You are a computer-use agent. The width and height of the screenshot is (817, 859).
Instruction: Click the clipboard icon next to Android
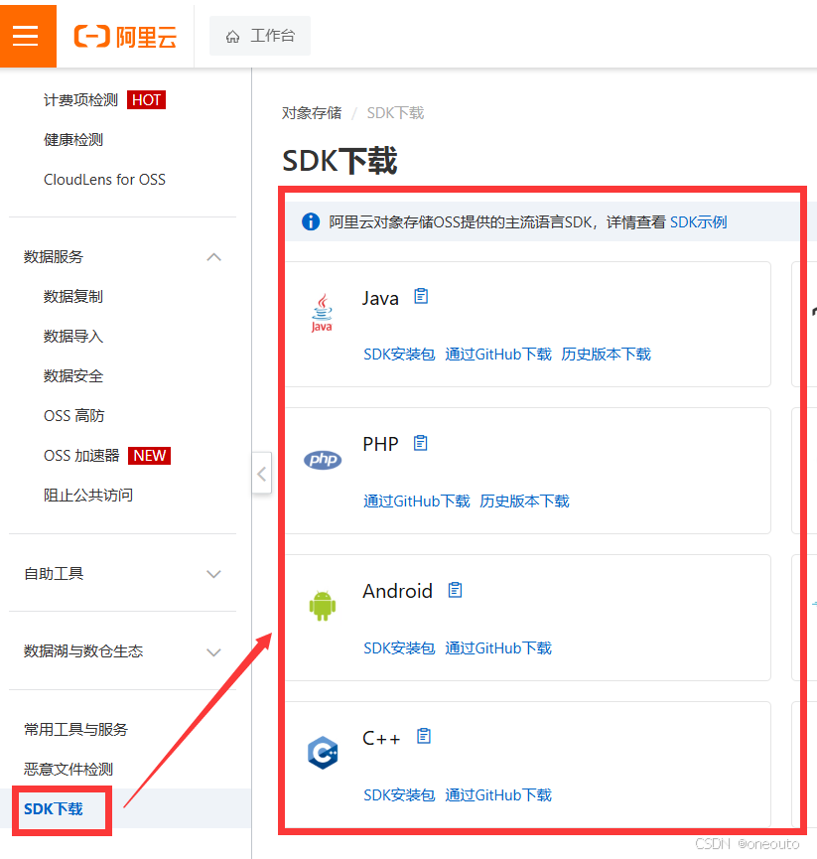point(455,590)
